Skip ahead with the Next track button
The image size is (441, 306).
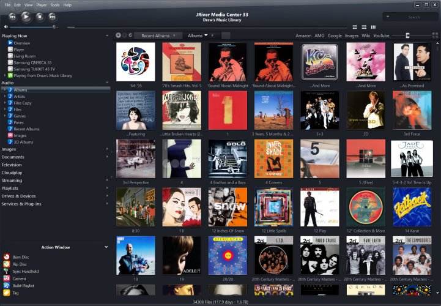click(x=53, y=17)
